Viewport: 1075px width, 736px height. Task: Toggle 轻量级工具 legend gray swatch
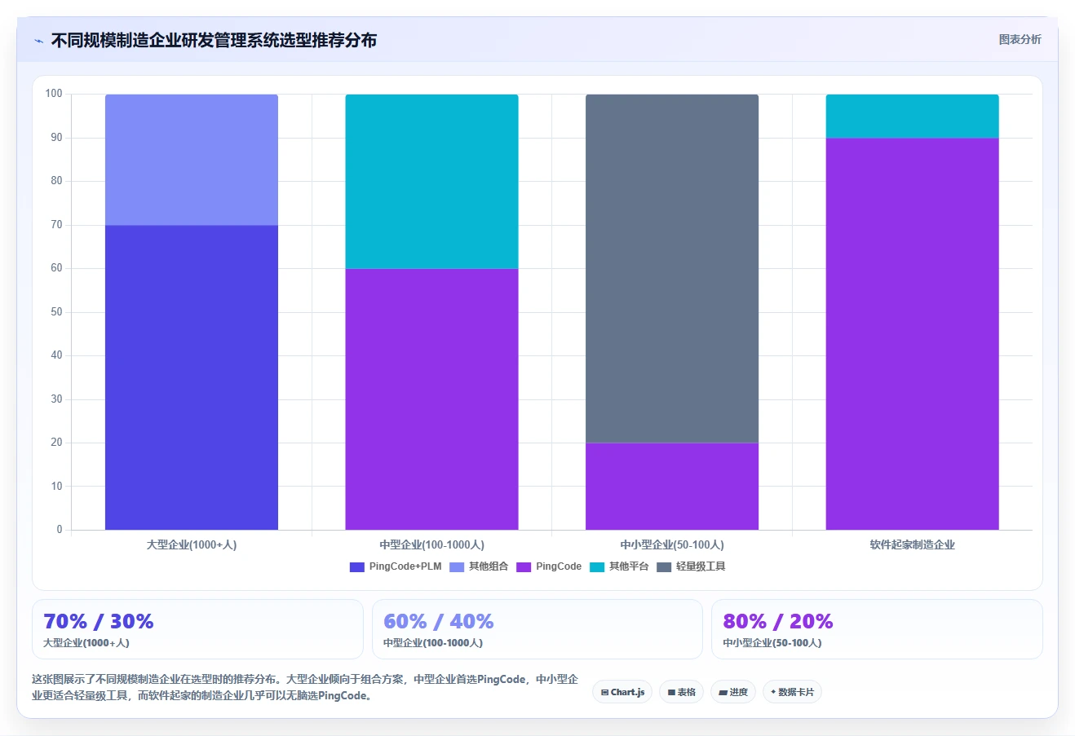pos(664,566)
